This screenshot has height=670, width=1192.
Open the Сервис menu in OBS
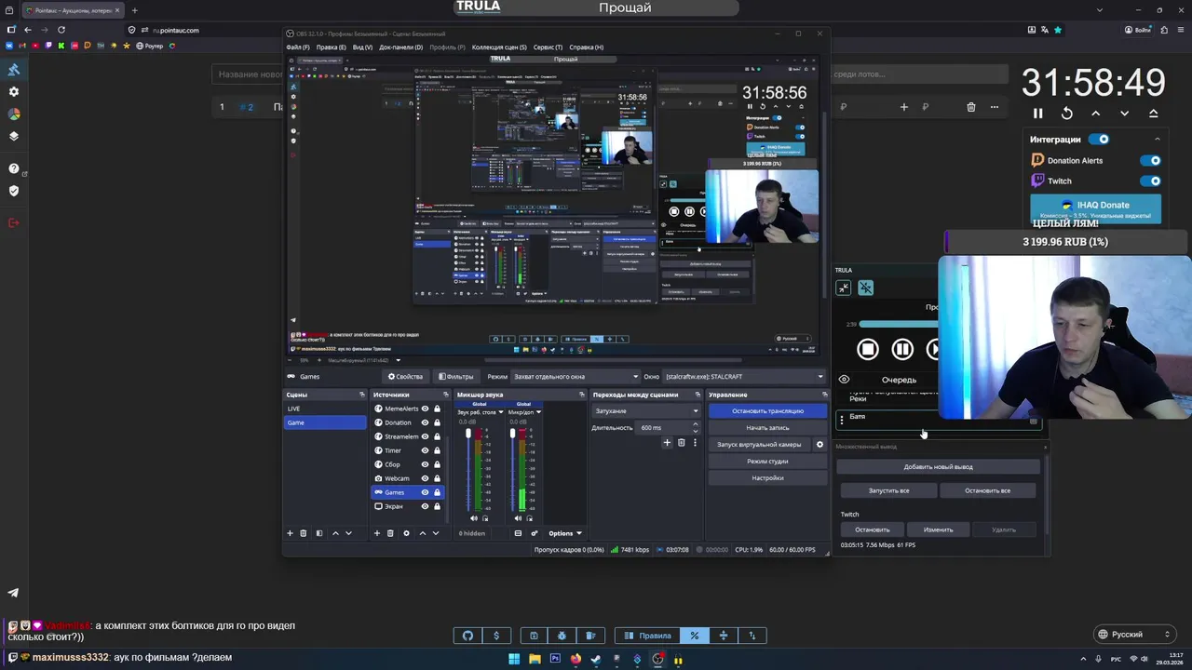(548, 47)
